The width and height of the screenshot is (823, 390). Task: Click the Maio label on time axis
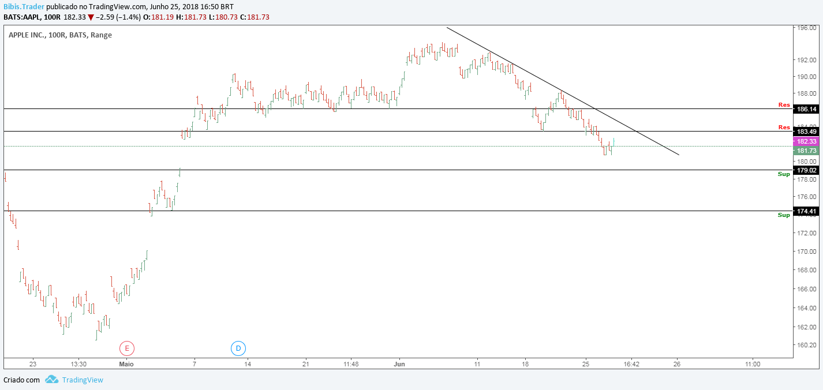point(126,364)
